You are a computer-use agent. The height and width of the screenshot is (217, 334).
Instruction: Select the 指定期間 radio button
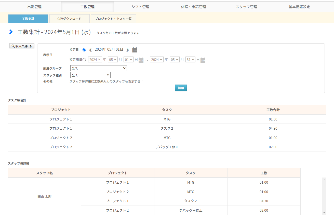(84, 60)
